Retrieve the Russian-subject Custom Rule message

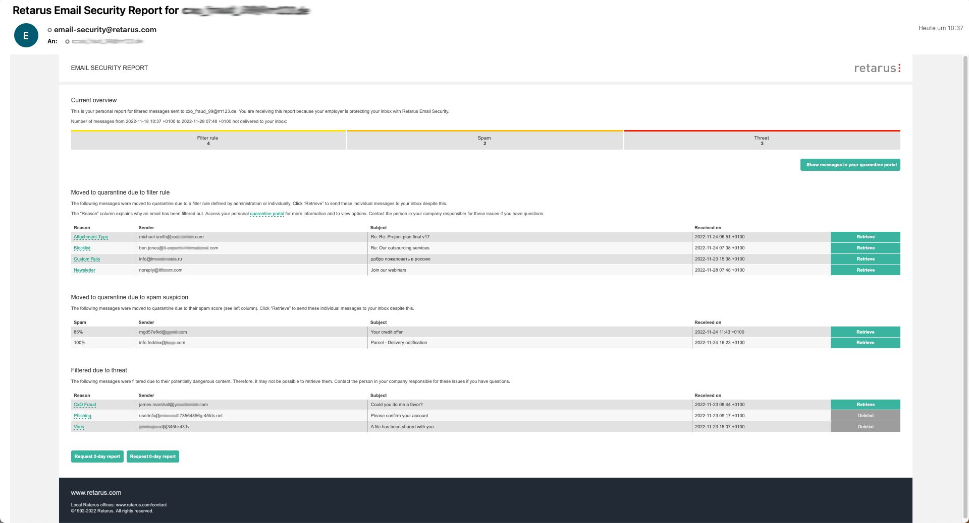tap(865, 259)
